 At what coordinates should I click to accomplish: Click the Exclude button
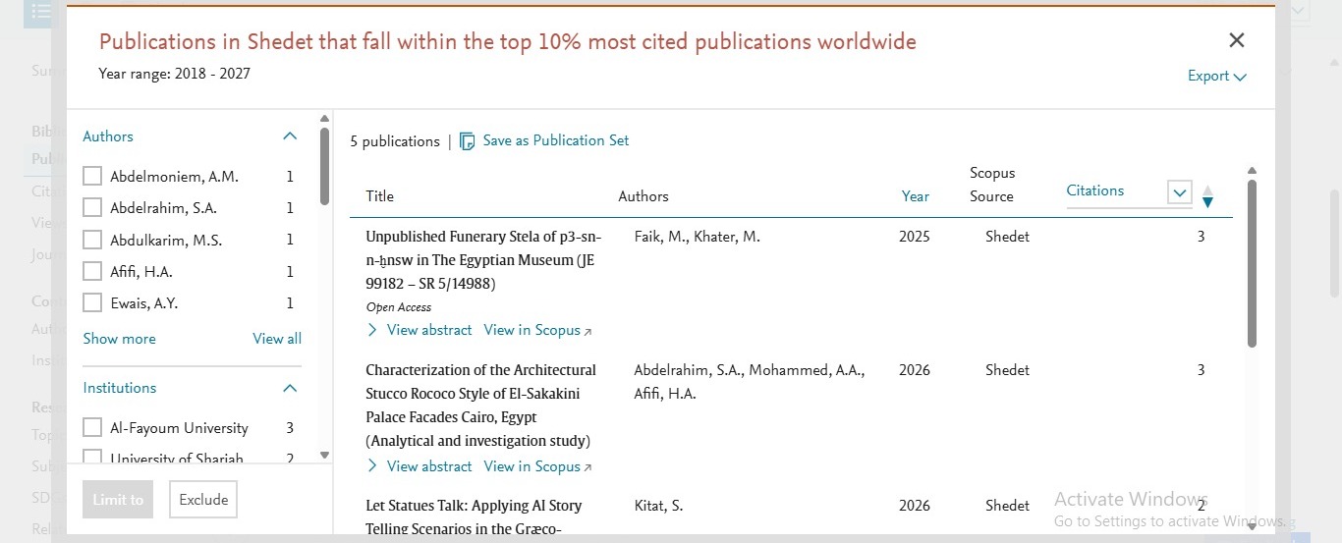point(203,500)
